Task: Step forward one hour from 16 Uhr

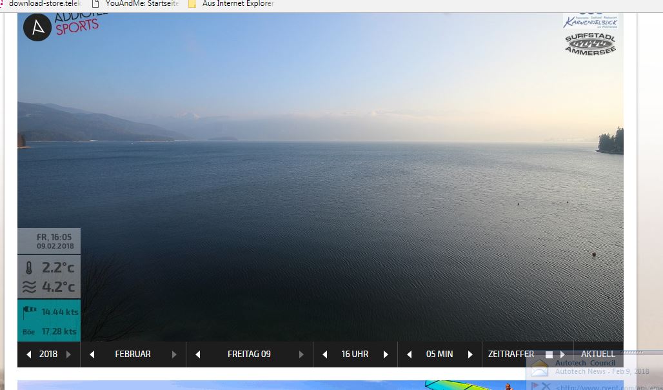Action: click(386, 354)
